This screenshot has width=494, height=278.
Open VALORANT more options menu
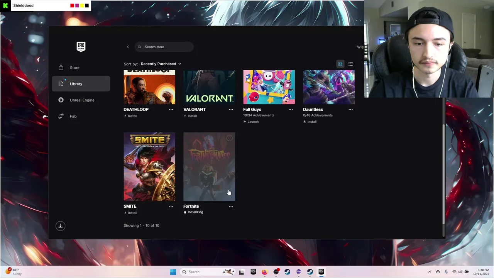tap(231, 110)
